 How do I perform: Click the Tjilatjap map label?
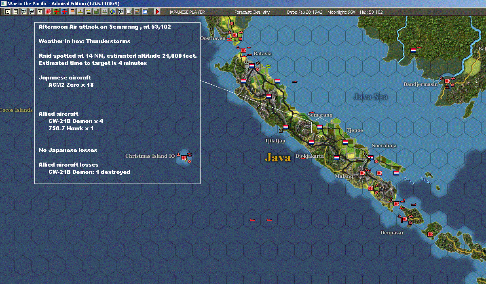(275, 141)
